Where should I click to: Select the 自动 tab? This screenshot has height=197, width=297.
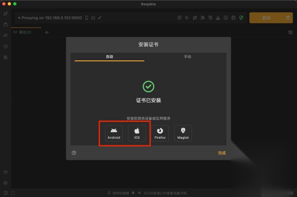(x=109, y=57)
